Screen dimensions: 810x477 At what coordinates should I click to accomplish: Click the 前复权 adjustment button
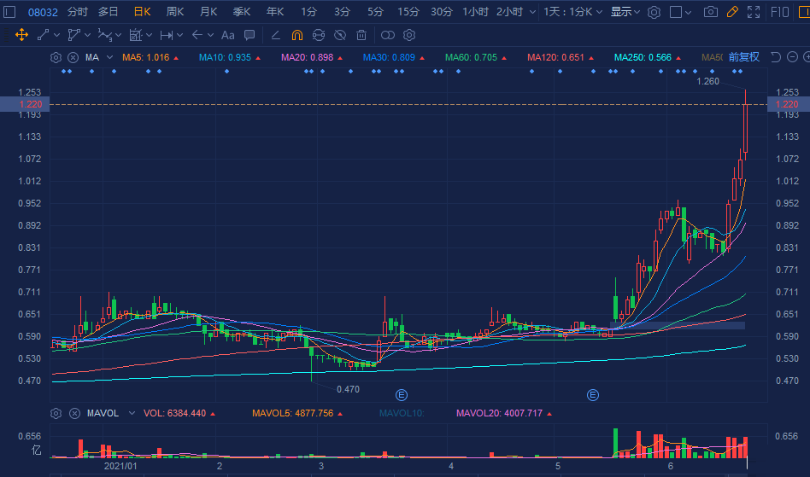(x=744, y=56)
